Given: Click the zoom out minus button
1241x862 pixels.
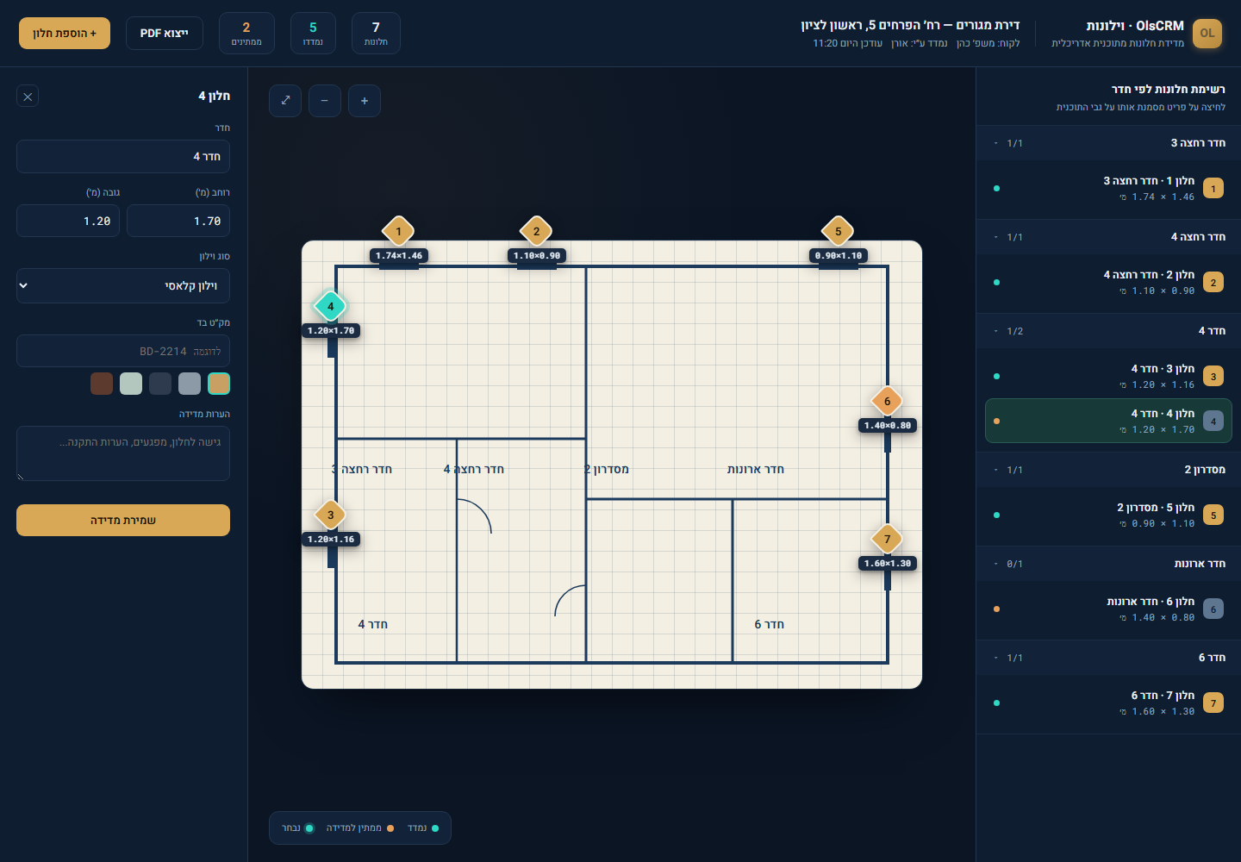Looking at the screenshot, I should (325, 101).
